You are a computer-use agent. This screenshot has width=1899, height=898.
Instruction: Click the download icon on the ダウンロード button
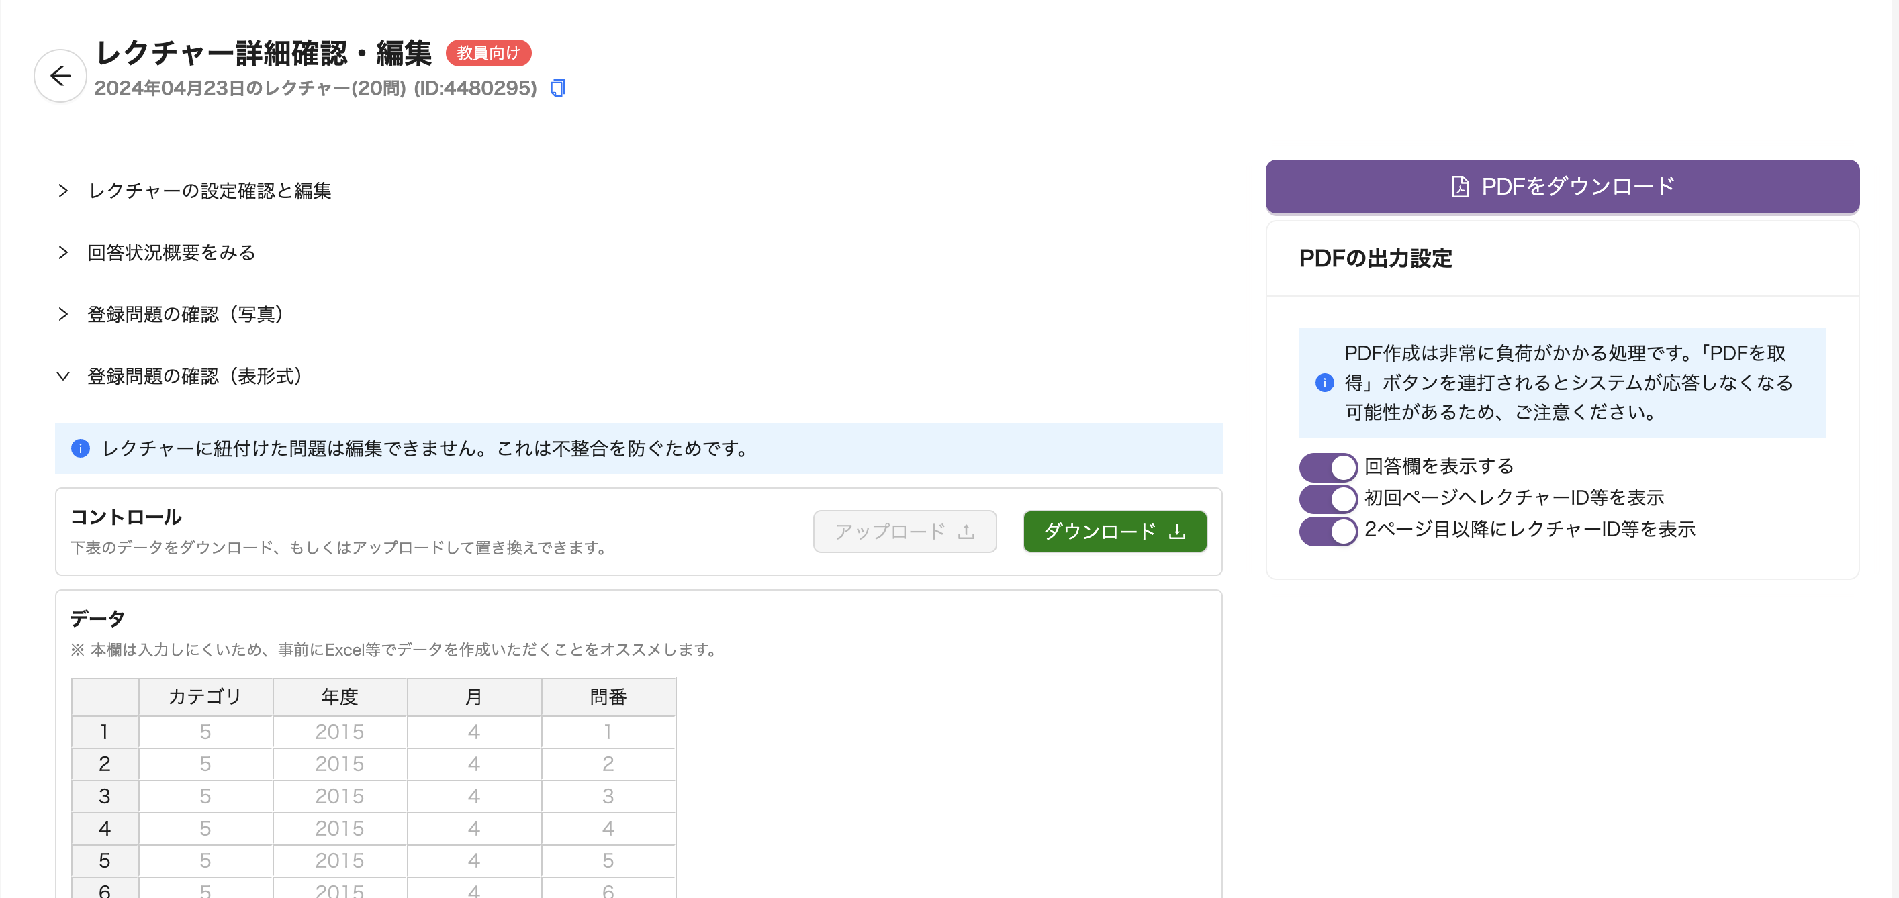tap(1176, 531)
